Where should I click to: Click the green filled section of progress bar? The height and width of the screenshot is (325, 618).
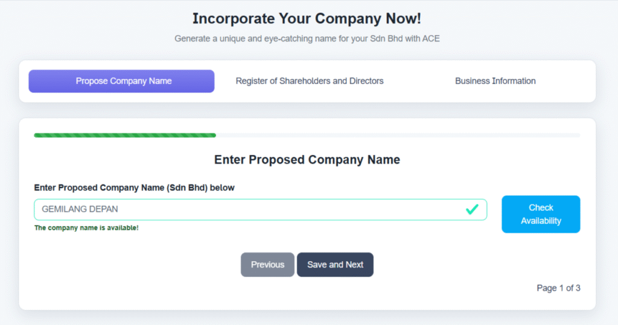pos(125,135)
